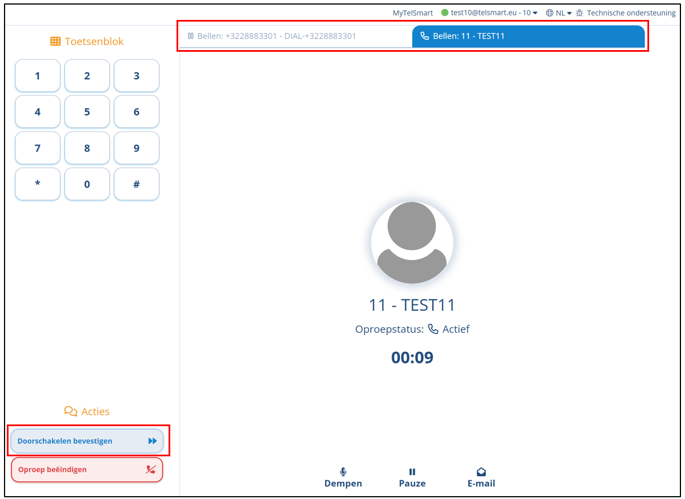This screenshot has width=685, height=499.
Task: Put the call on hold with Pauze
Action: coord(412,472)
